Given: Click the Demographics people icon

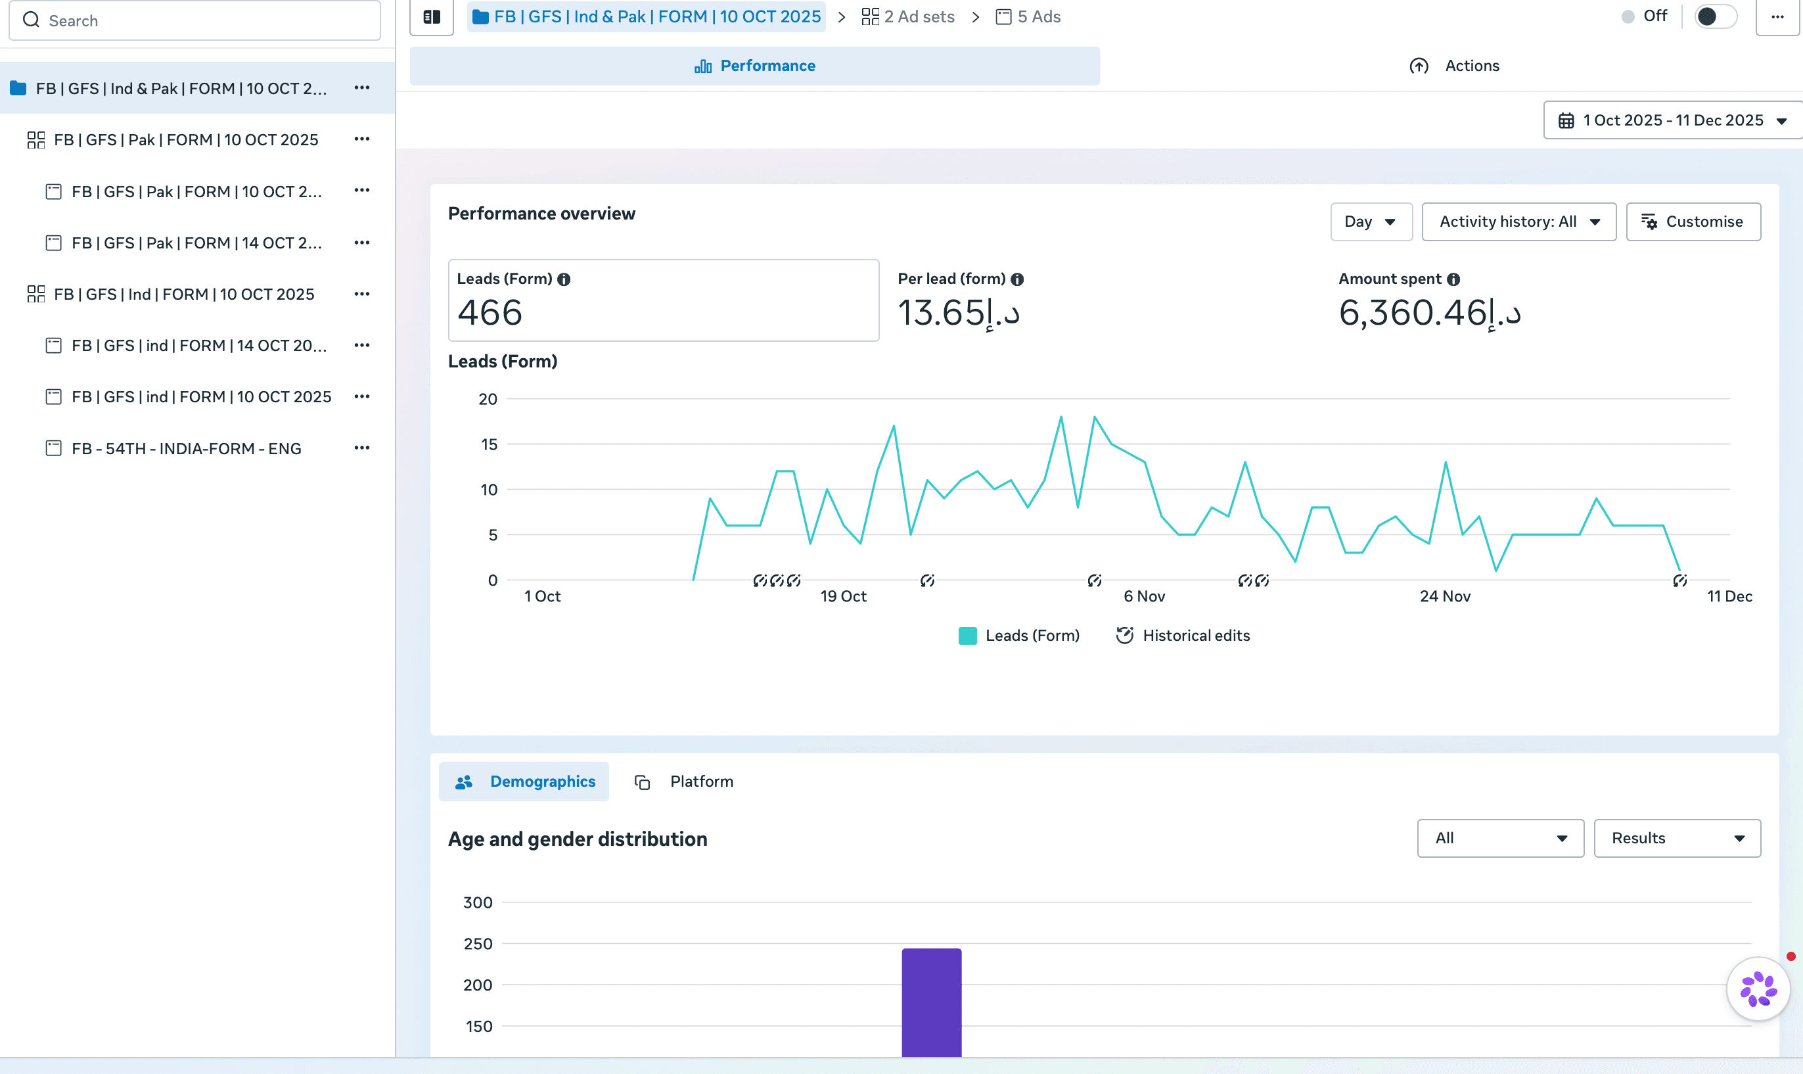Looking at the screenshot, I should click(464, 782).
